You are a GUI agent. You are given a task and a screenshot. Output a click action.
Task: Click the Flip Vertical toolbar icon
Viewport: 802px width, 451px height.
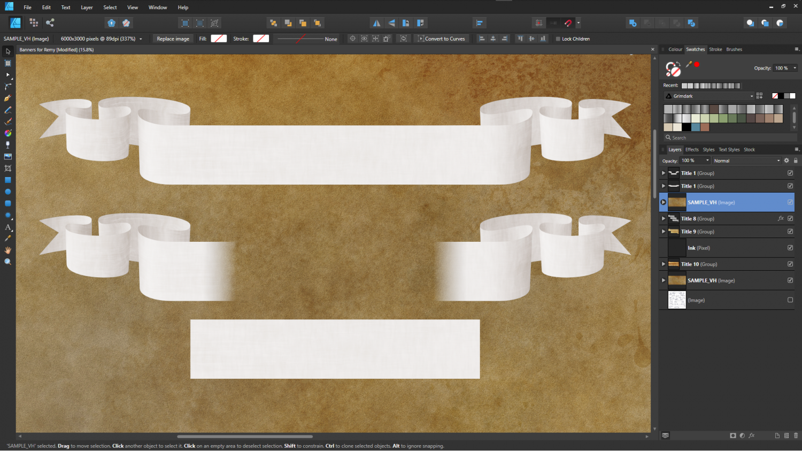tap(391, 23)
